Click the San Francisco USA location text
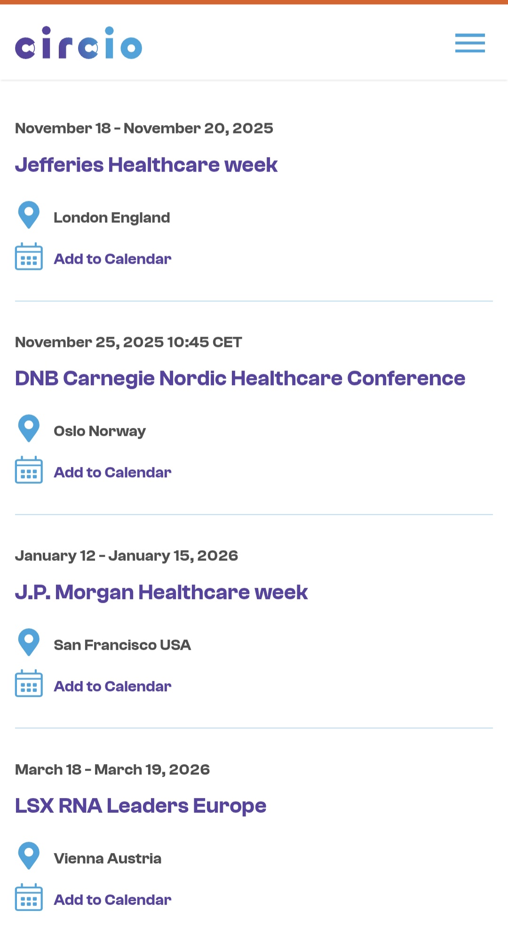The width and height of the screenshot is (508, 941). 122,645
